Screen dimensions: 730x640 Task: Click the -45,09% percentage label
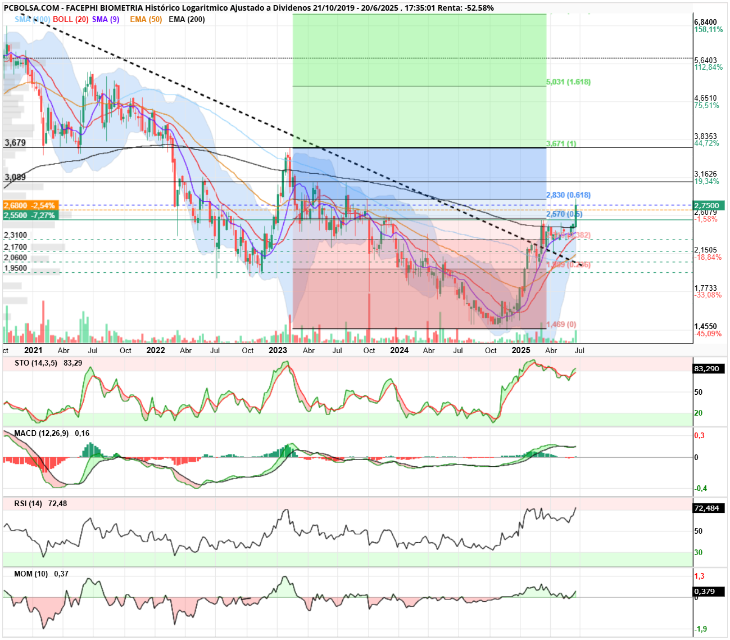(x=708, y=333)
